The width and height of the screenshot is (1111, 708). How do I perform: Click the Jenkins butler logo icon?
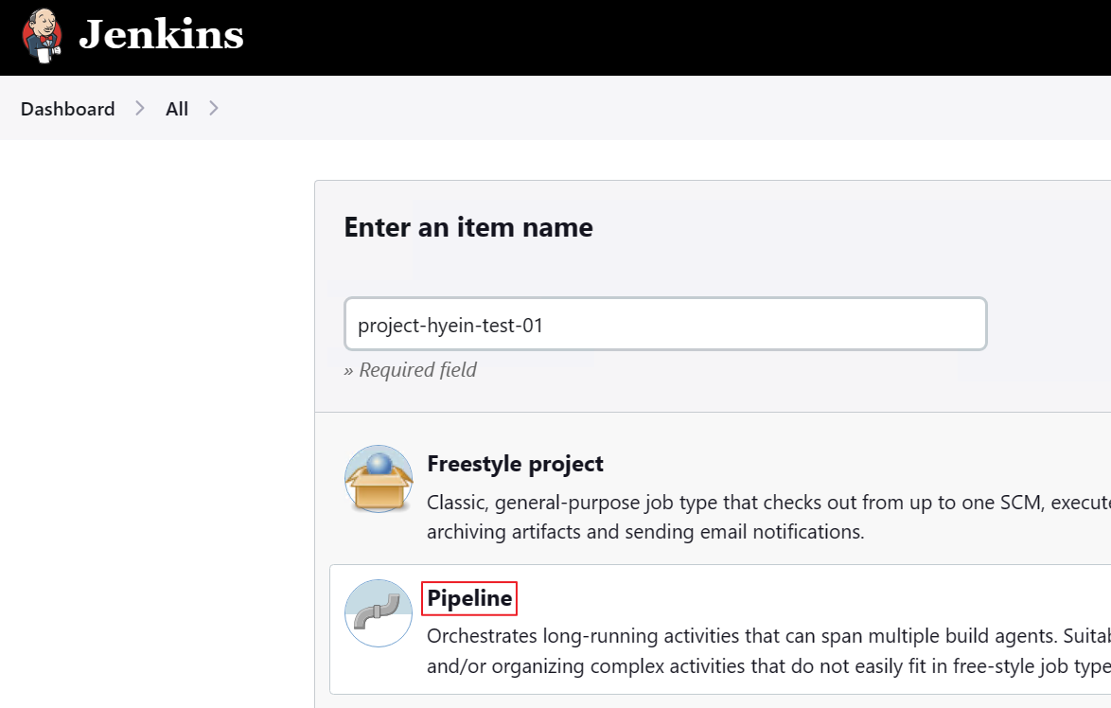42,36
